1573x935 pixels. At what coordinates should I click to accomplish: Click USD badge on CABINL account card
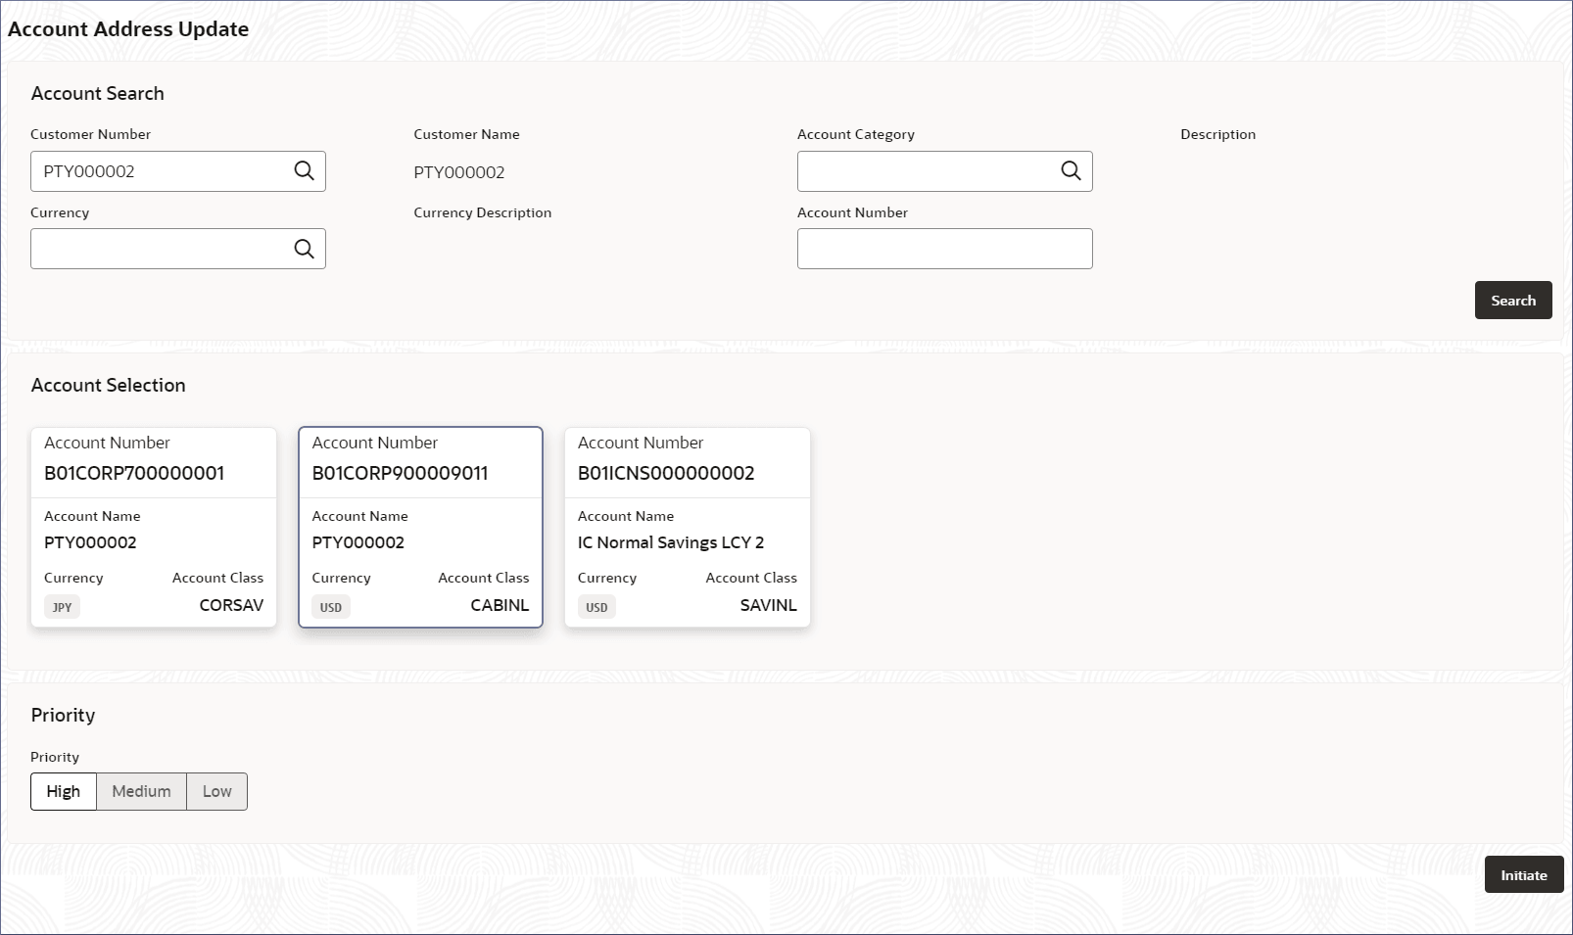[331, 607]
